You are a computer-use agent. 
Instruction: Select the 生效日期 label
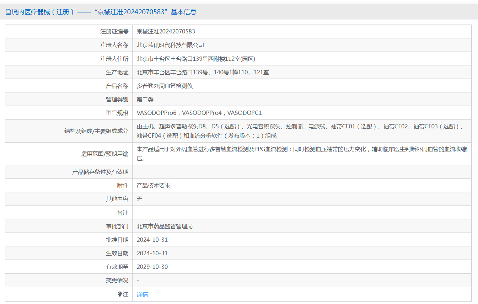117,253
